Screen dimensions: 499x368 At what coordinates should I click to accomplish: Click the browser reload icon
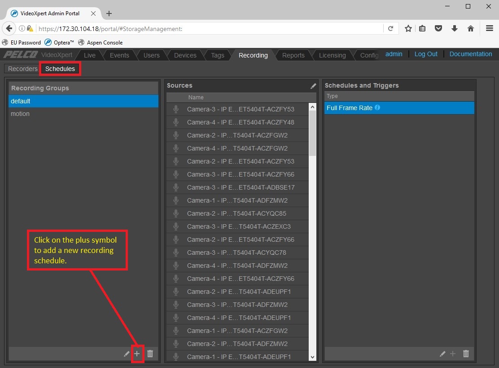tap(390, 28)
